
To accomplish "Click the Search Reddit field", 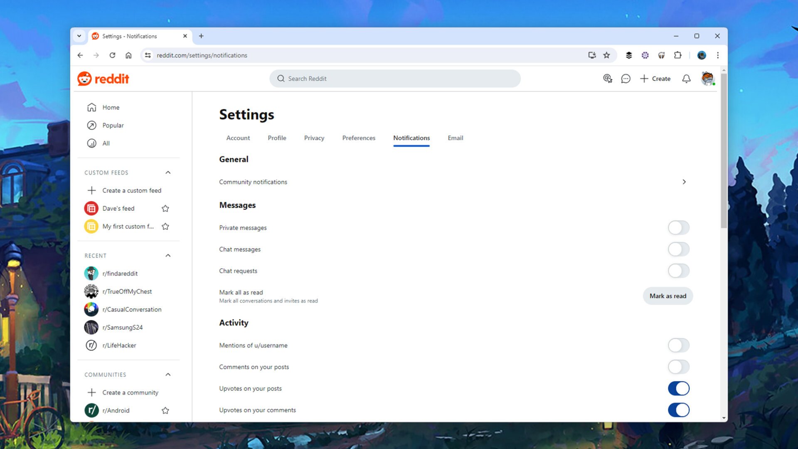I will pos(395,79).
